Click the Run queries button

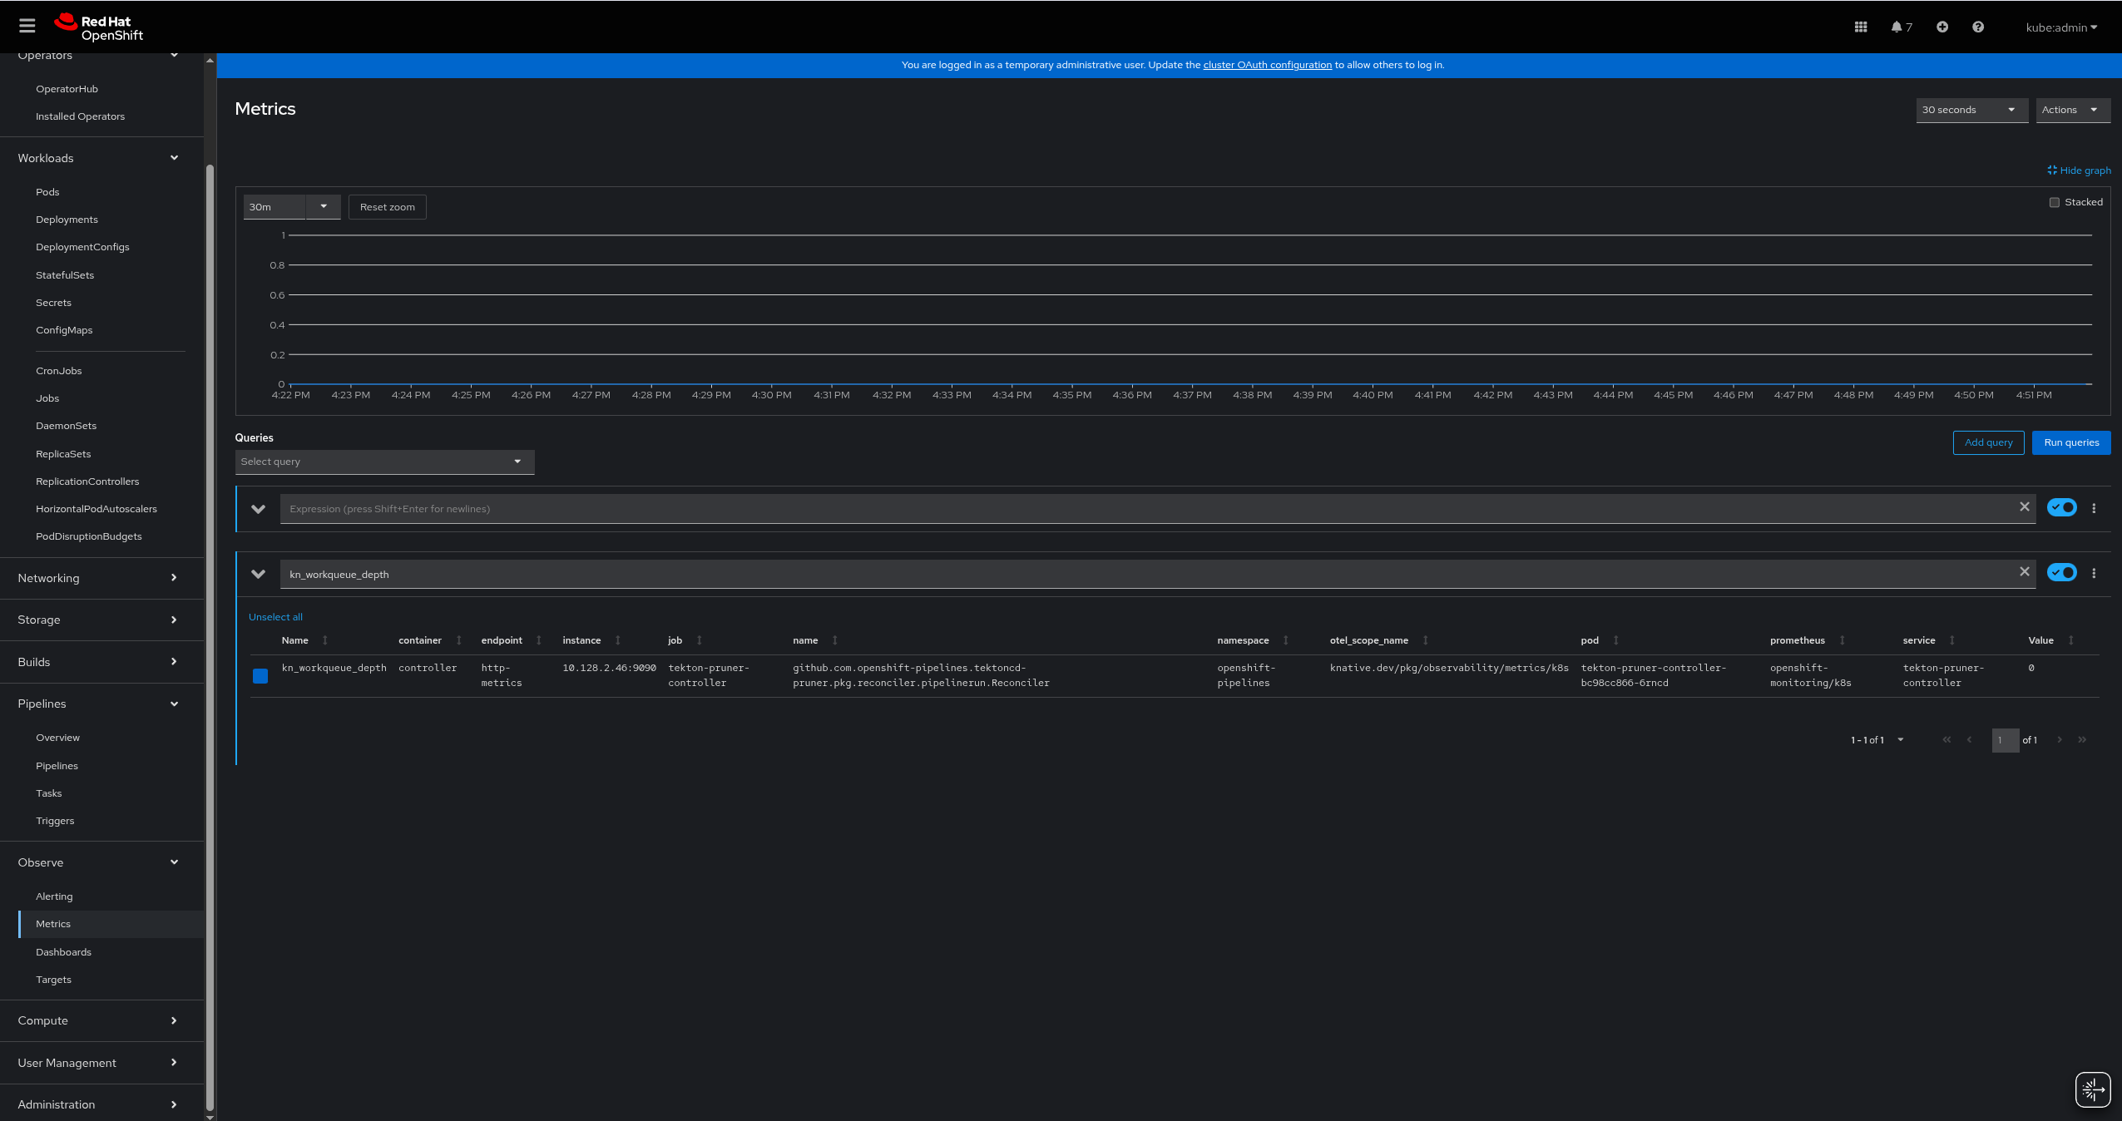pos(2070,442)
